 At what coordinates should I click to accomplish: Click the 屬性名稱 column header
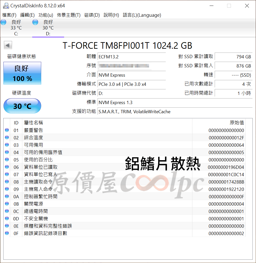pos(107,123)
